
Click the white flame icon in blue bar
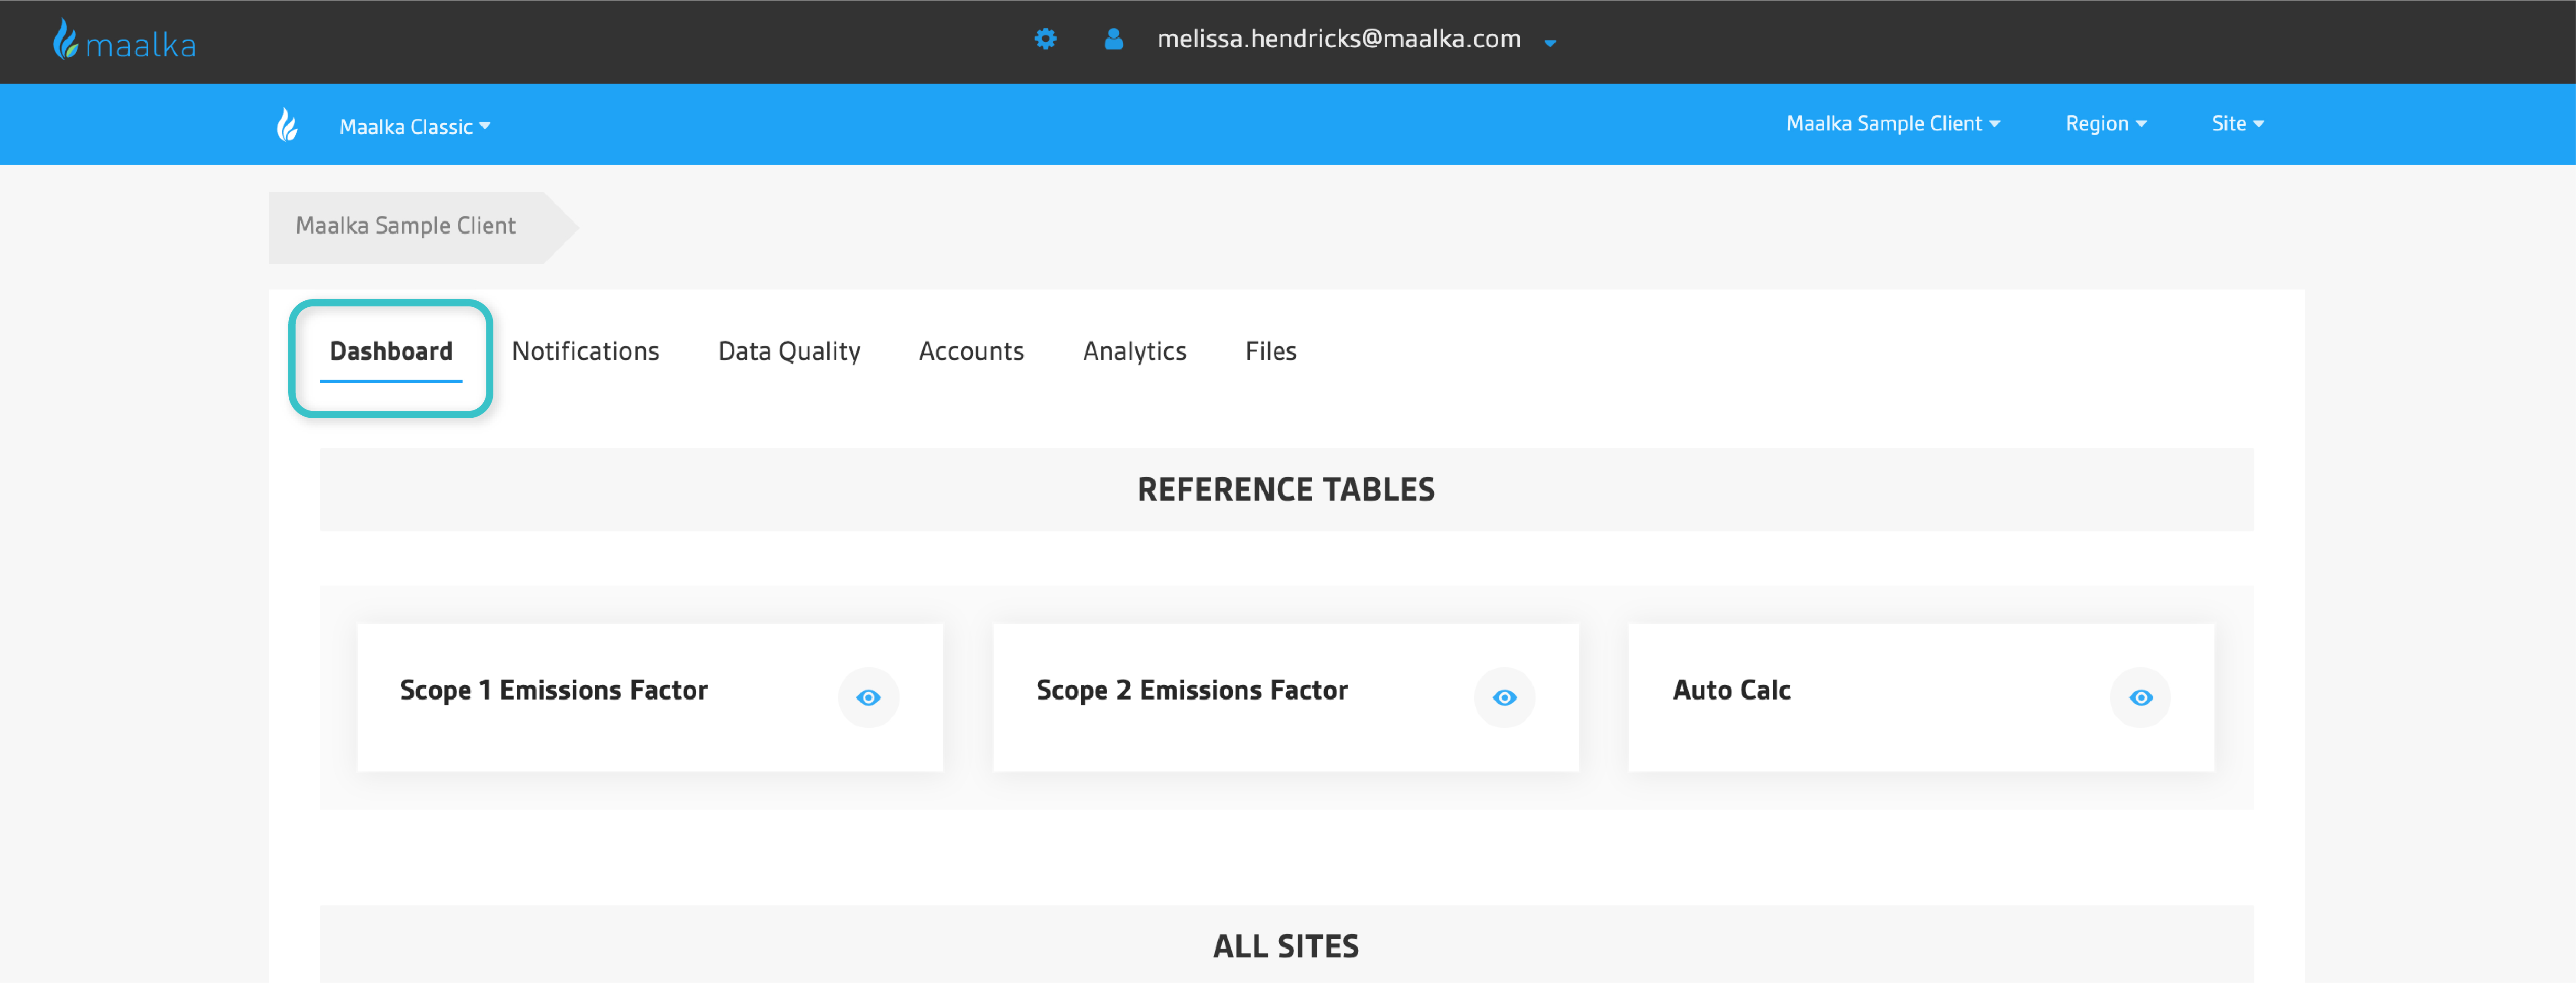[x=287, y=125]
